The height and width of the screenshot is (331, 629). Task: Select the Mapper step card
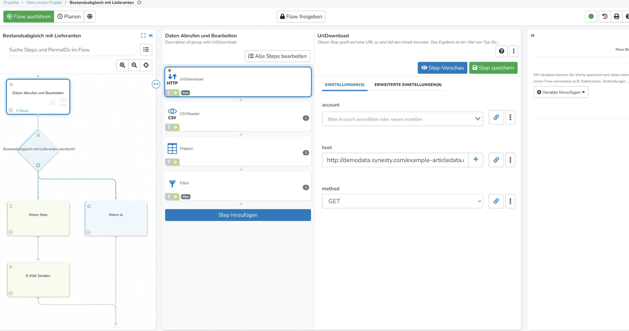pyautogui.click(x=238, y=151)
